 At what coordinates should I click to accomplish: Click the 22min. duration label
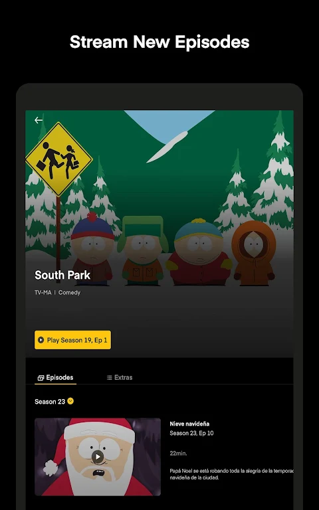178,454
